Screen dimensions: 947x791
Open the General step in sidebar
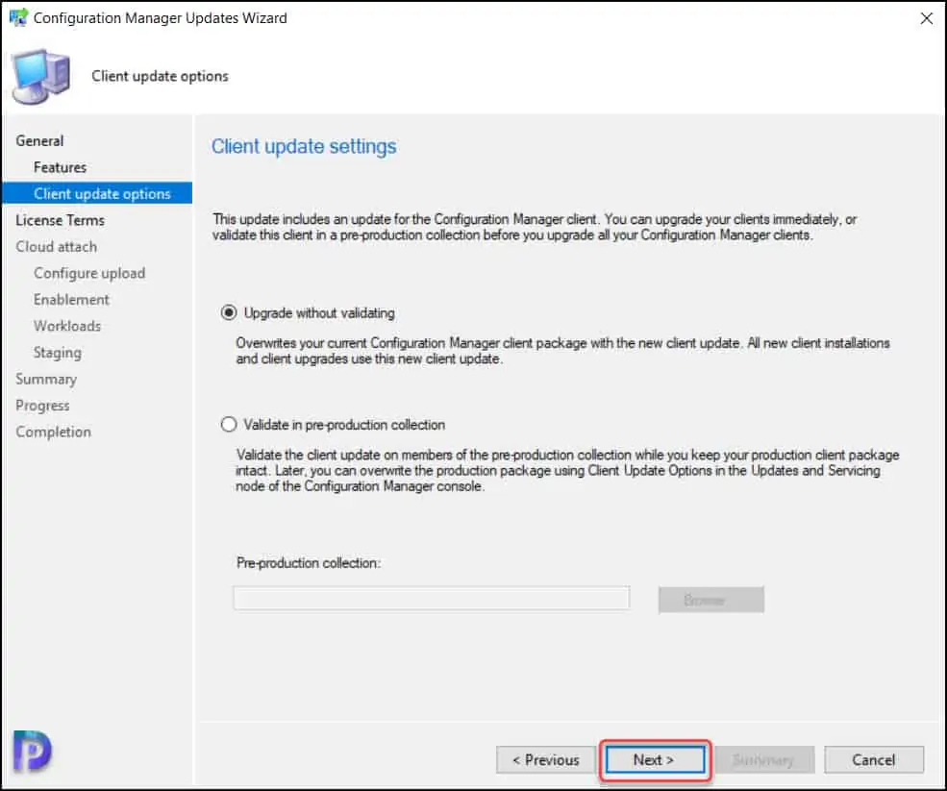(x=39, y=140)
